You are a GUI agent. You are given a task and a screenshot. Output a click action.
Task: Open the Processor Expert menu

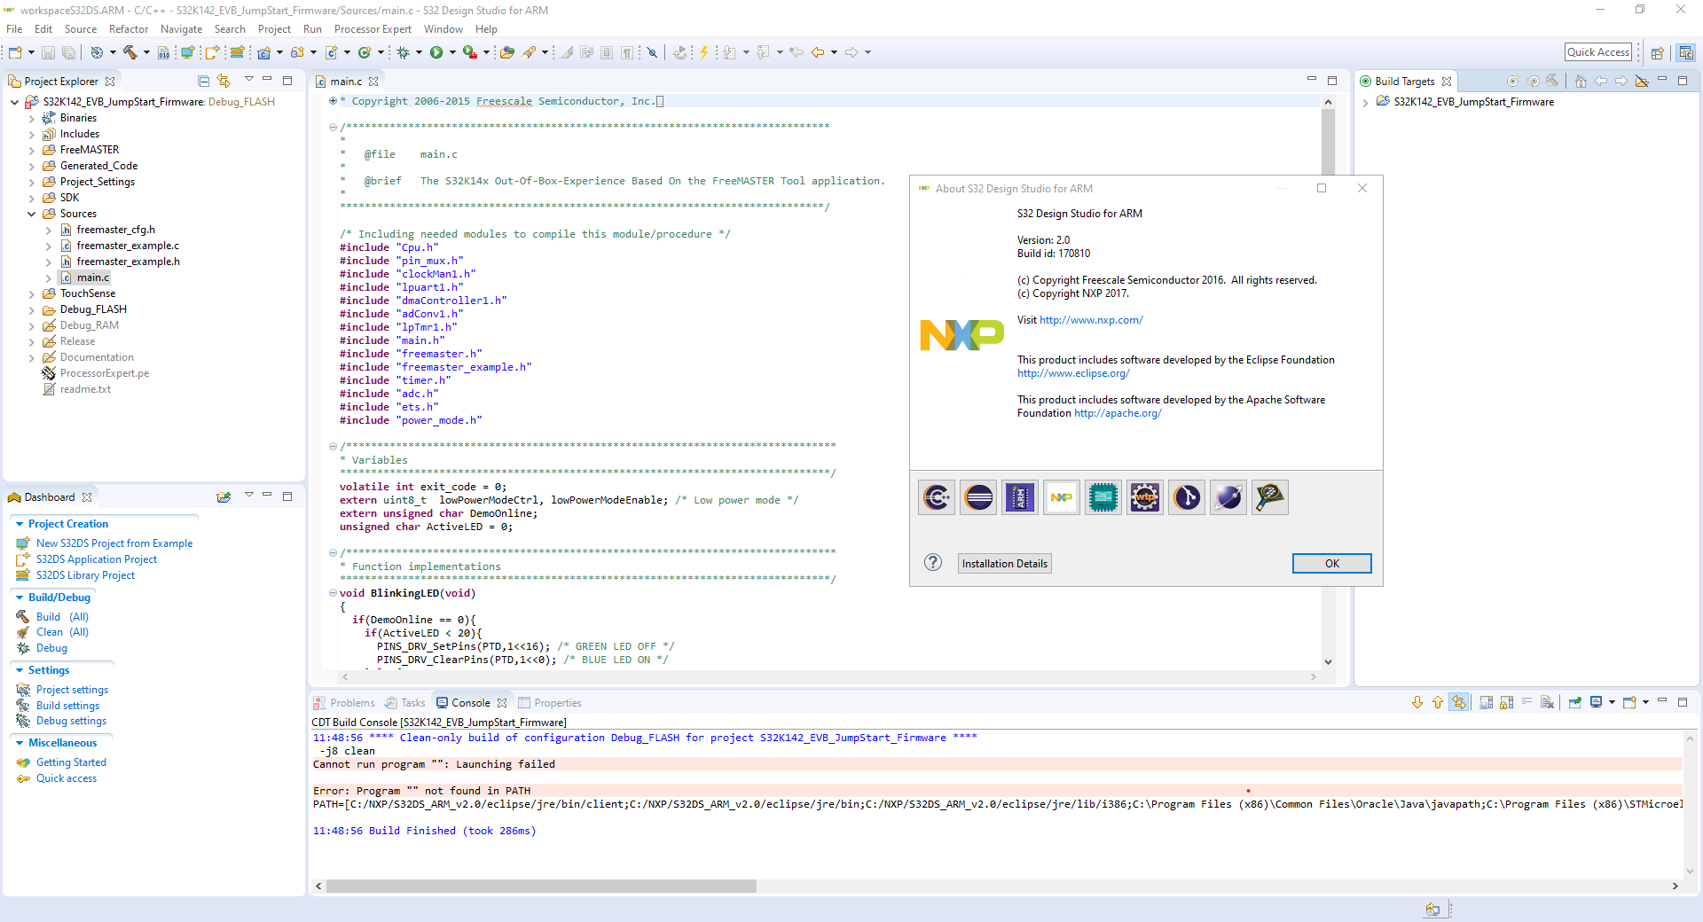tap(373, 29)
